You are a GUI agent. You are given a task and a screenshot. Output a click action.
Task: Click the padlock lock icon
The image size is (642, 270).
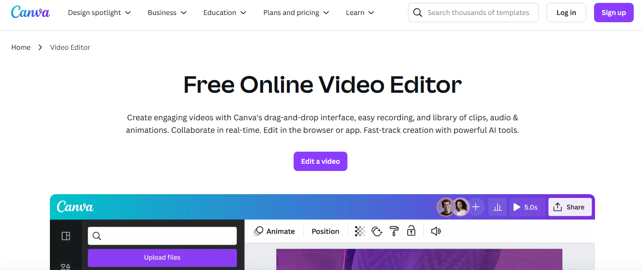[411, 231]
